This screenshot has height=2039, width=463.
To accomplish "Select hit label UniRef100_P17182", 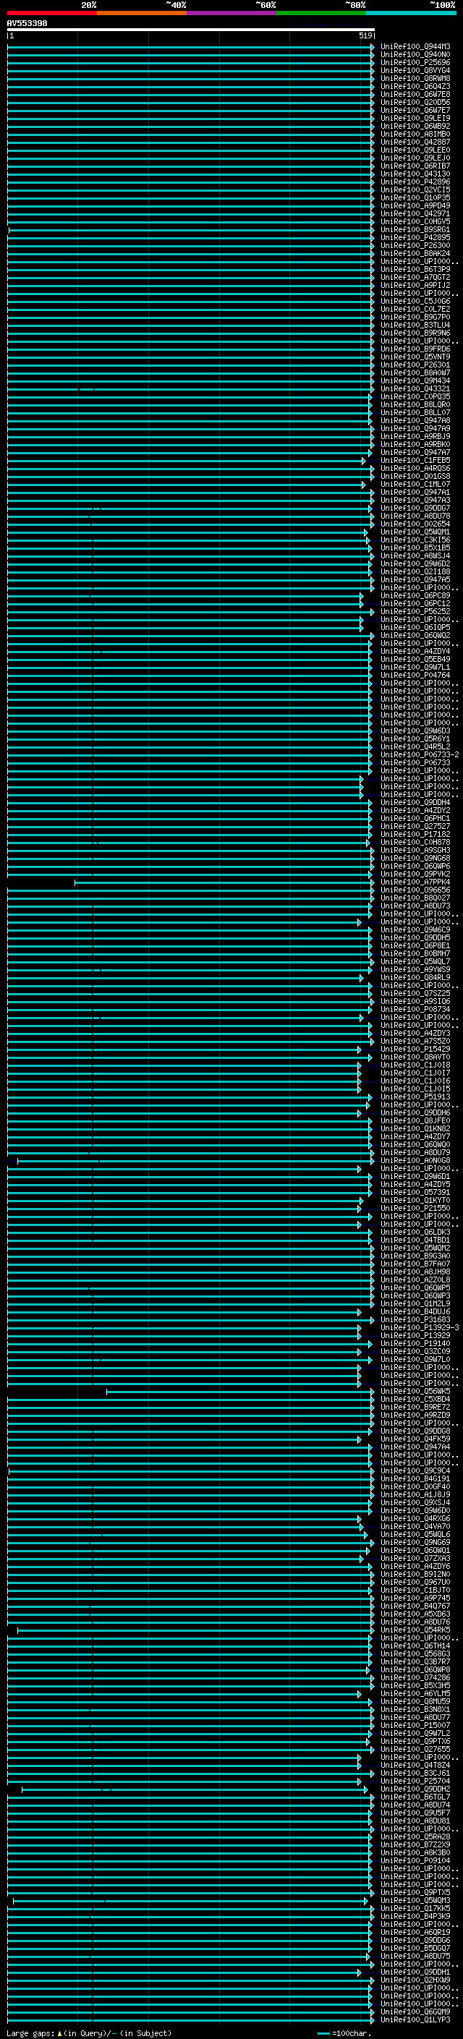I will pos(415,834).
